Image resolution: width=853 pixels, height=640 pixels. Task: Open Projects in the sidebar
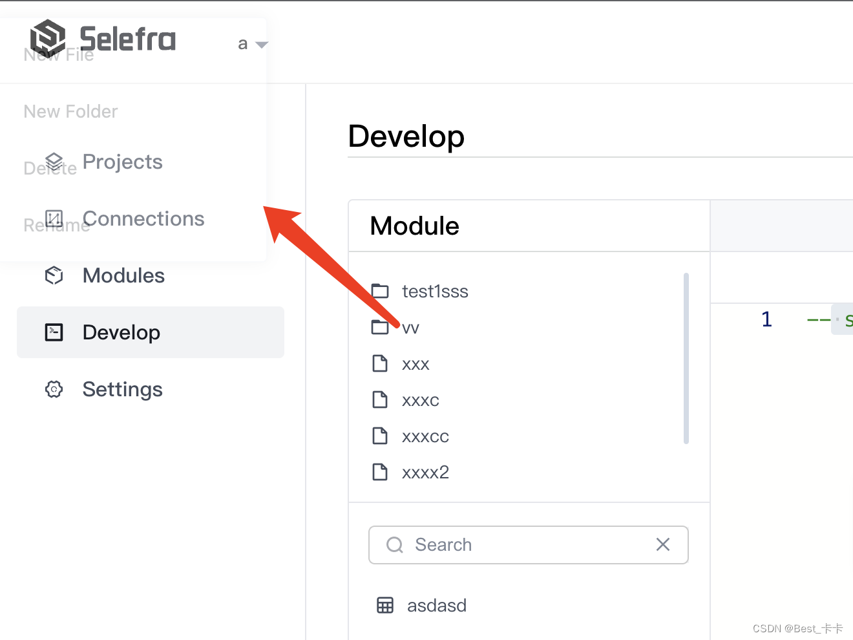coord(123,162)
